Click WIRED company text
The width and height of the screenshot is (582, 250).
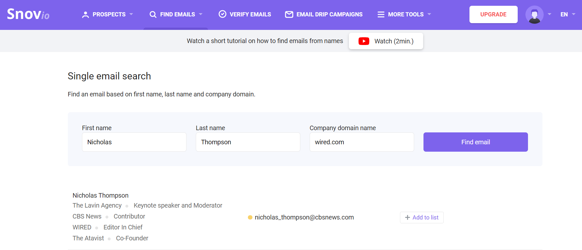[x=82, y=227]
